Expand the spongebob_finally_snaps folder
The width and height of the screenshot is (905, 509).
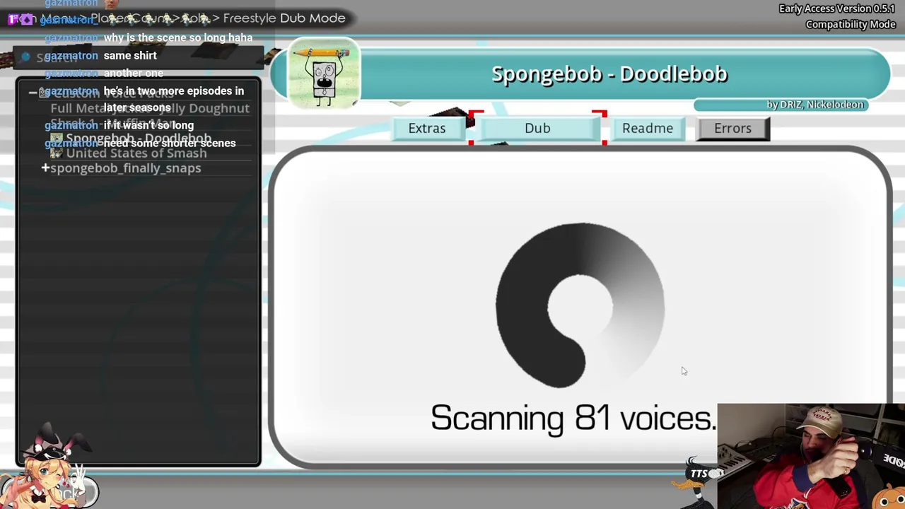pos(45,168)
